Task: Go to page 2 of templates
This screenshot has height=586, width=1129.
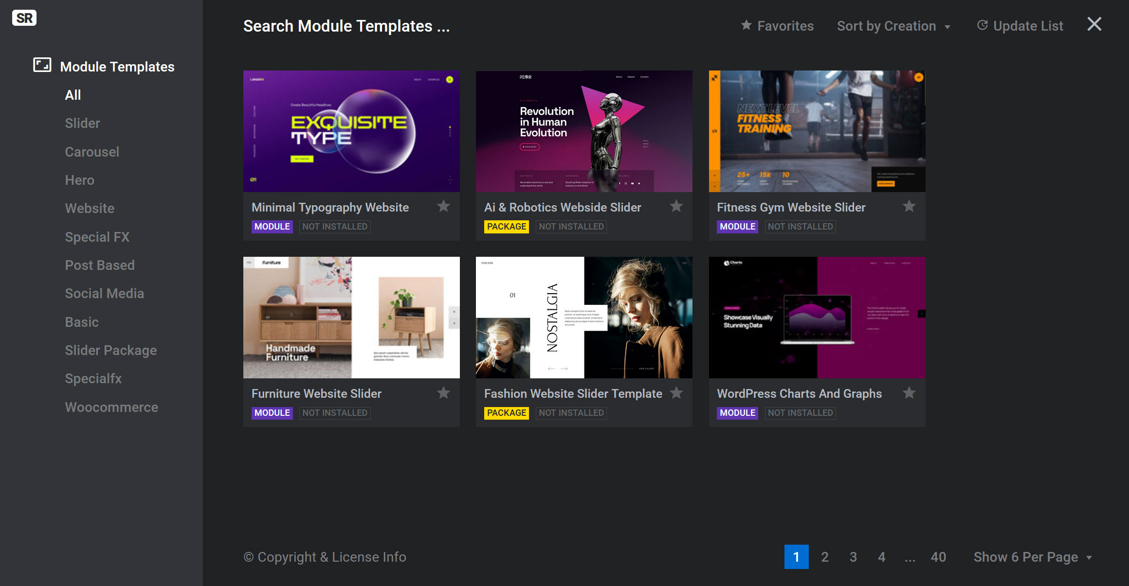Action: point(825,557)
